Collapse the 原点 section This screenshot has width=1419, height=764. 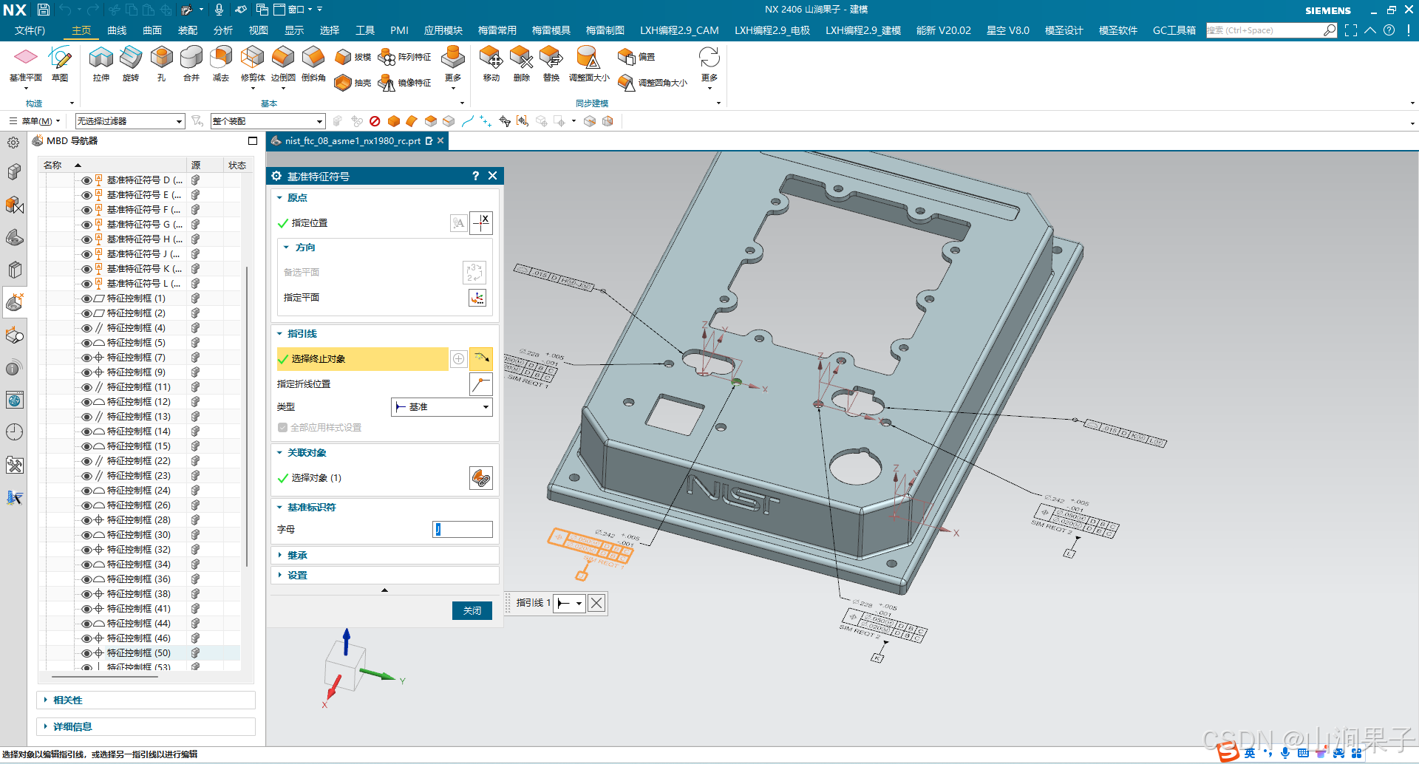(x=279, y=197)
